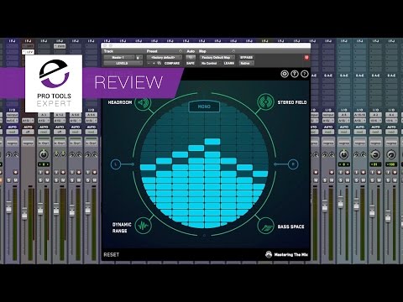
Task: Click the fader on the reddish master strip
Action: click(x=24, y=213)
